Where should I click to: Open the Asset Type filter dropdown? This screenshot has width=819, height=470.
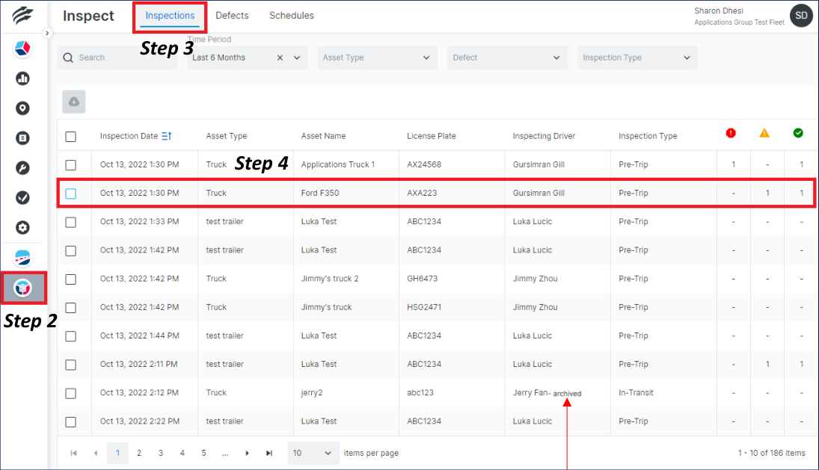click(x=377, y=58)
